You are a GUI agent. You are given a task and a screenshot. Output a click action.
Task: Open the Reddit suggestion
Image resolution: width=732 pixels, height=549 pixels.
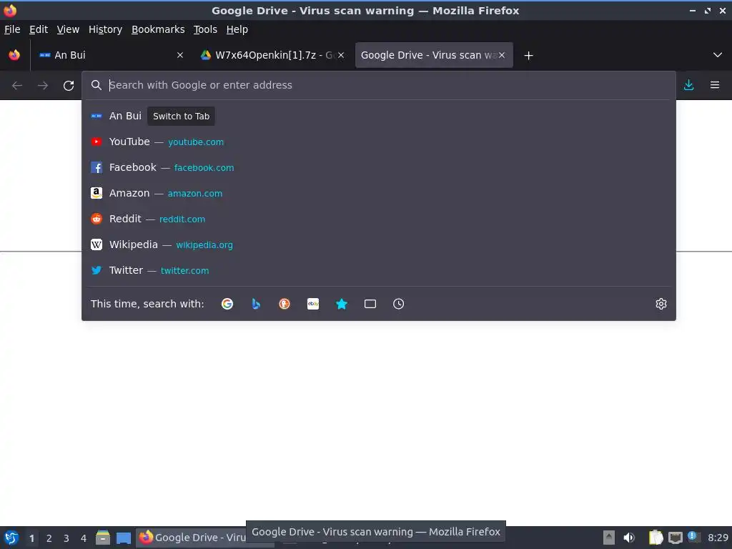click(x=379, y=219)
